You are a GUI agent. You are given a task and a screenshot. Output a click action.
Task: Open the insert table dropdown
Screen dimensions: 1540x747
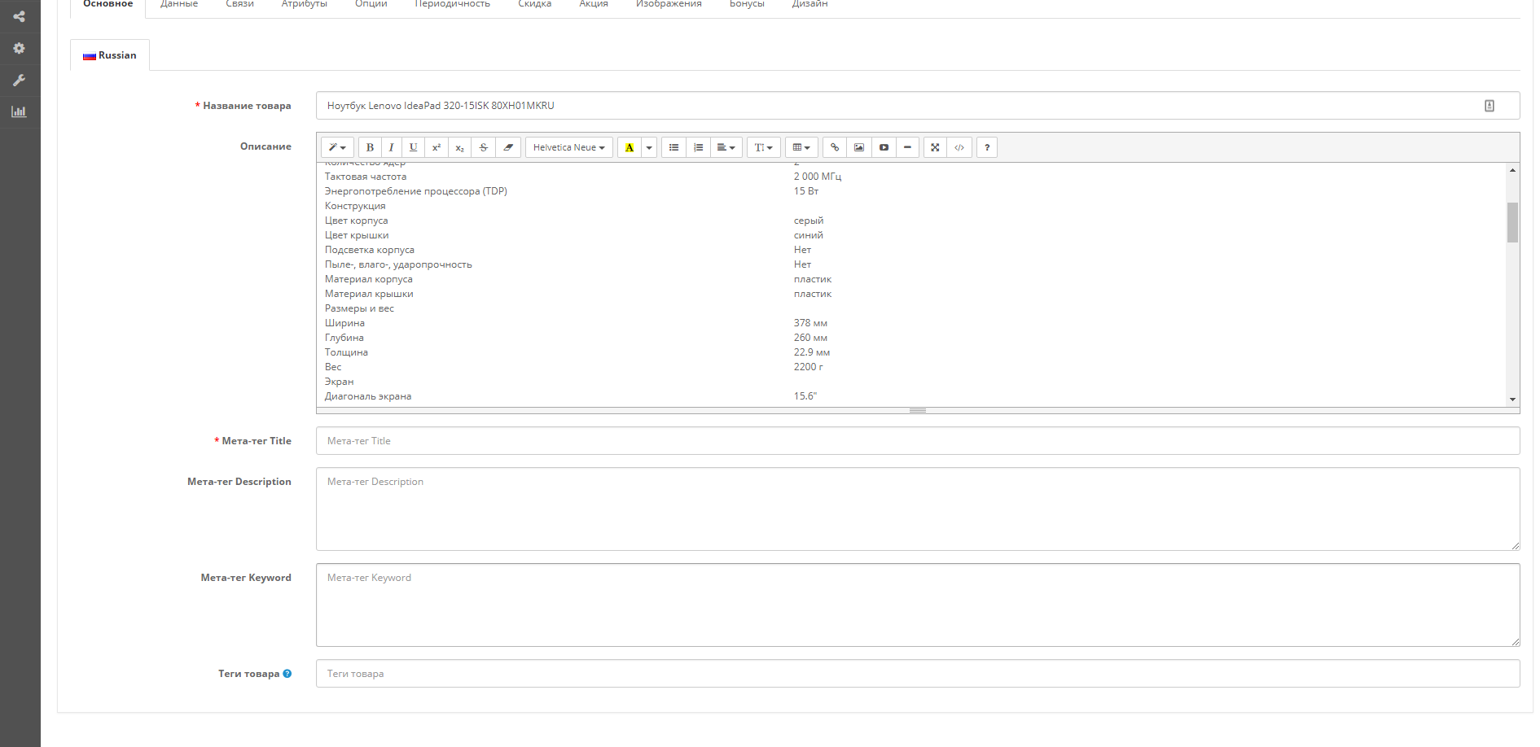click(801, 147)
